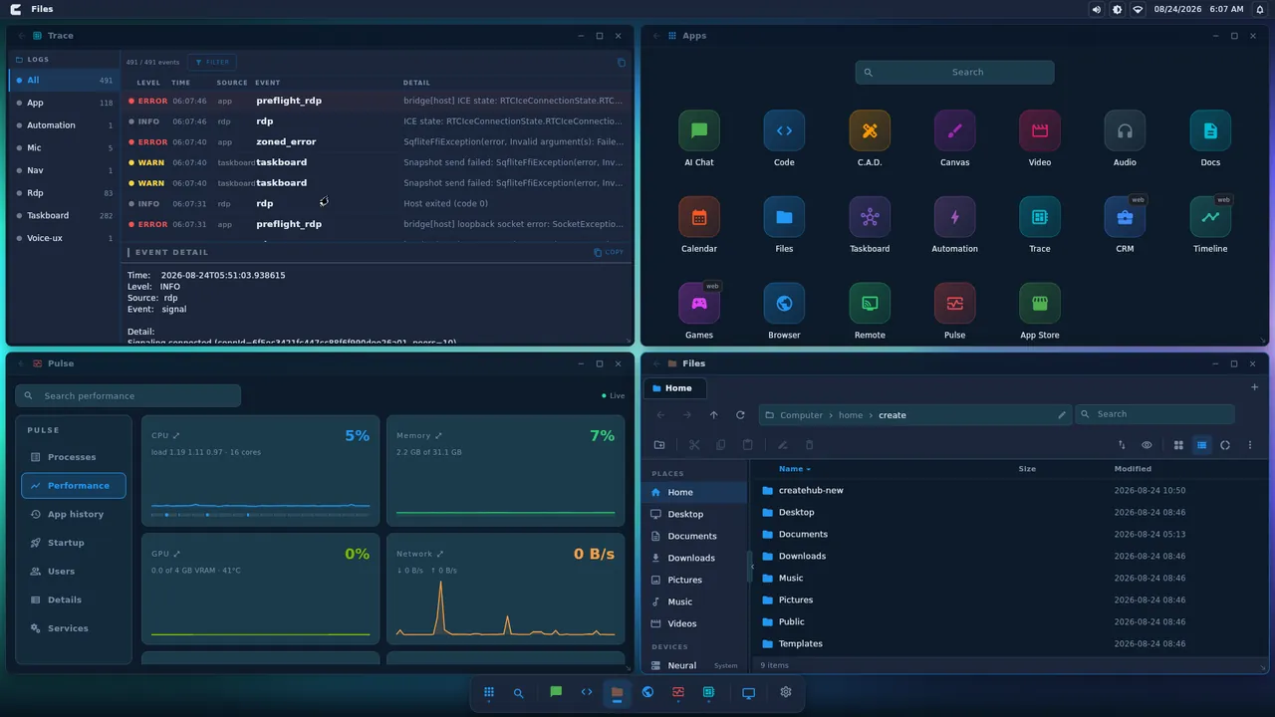
Task: Expand the Memory card in Pulse
Action: tap(438, 435)
